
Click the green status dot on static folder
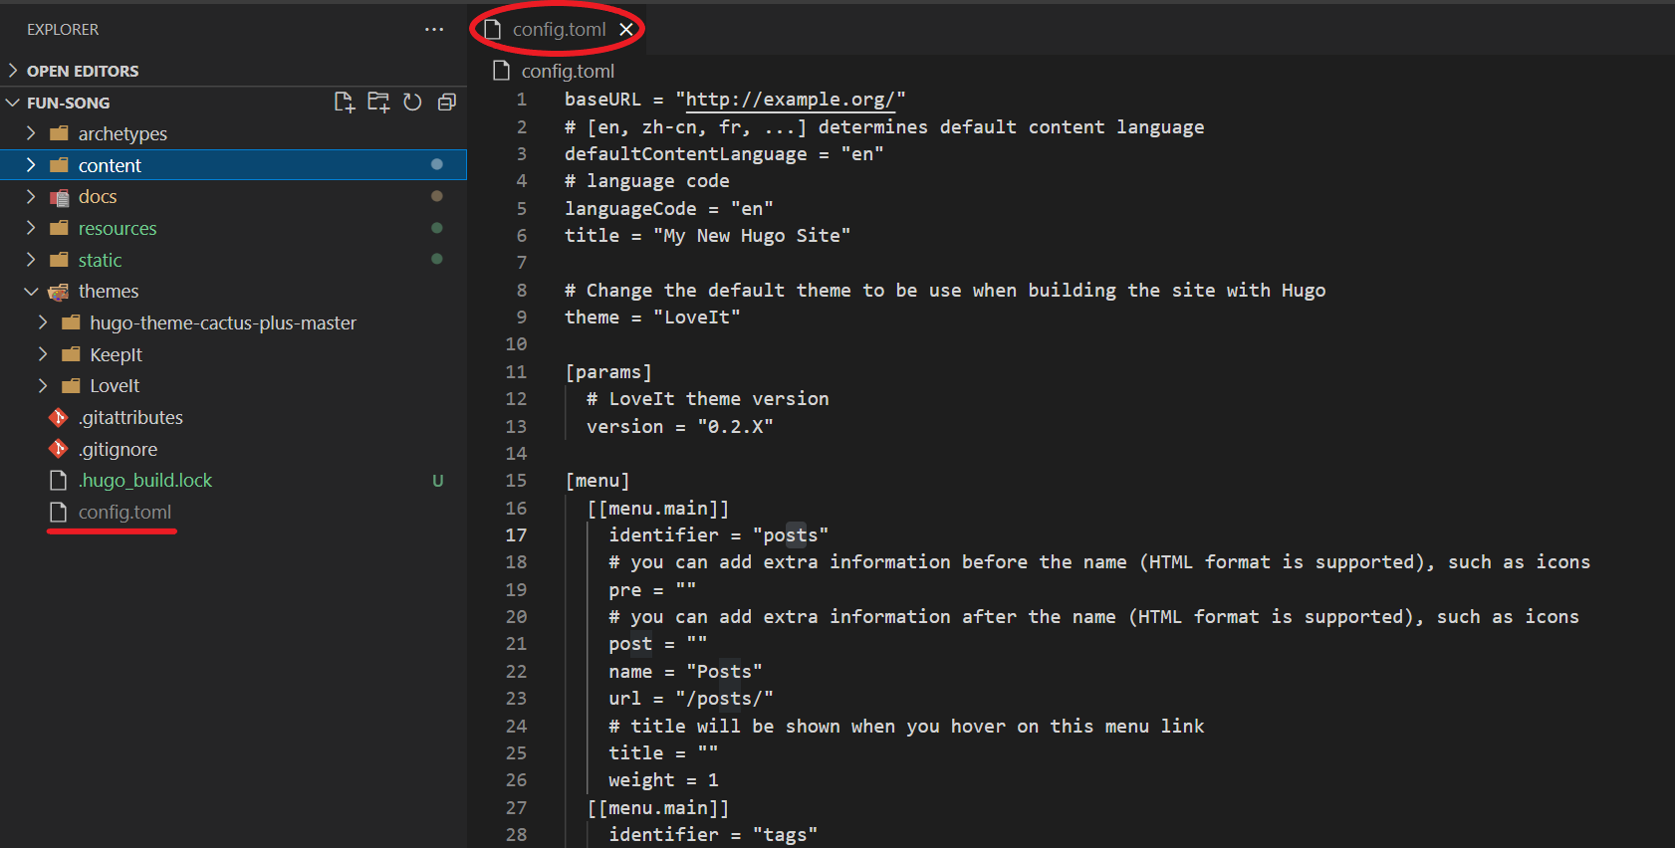pyautogui.click(x=436, y=259)
